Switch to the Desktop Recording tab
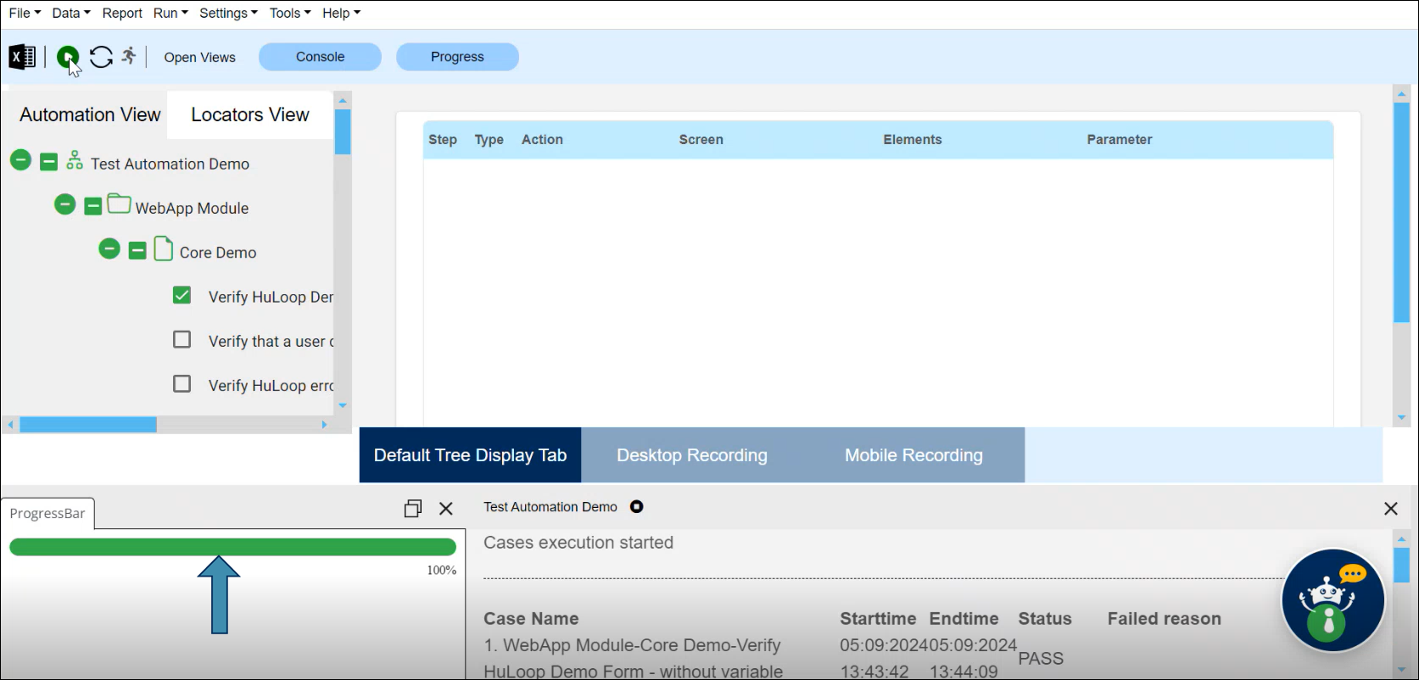1419x680 pixels. 691,455
